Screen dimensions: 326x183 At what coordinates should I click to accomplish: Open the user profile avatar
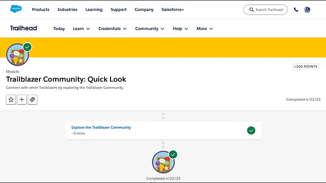coord(307,10)
